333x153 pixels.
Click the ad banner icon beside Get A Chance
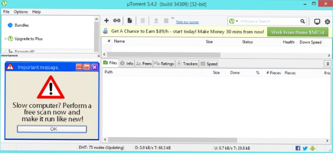tap(105, 31)
